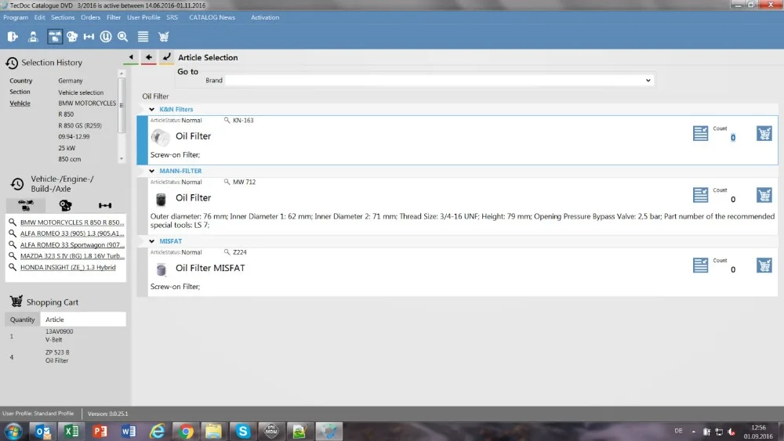Open the Orders menu

(90, 17)
